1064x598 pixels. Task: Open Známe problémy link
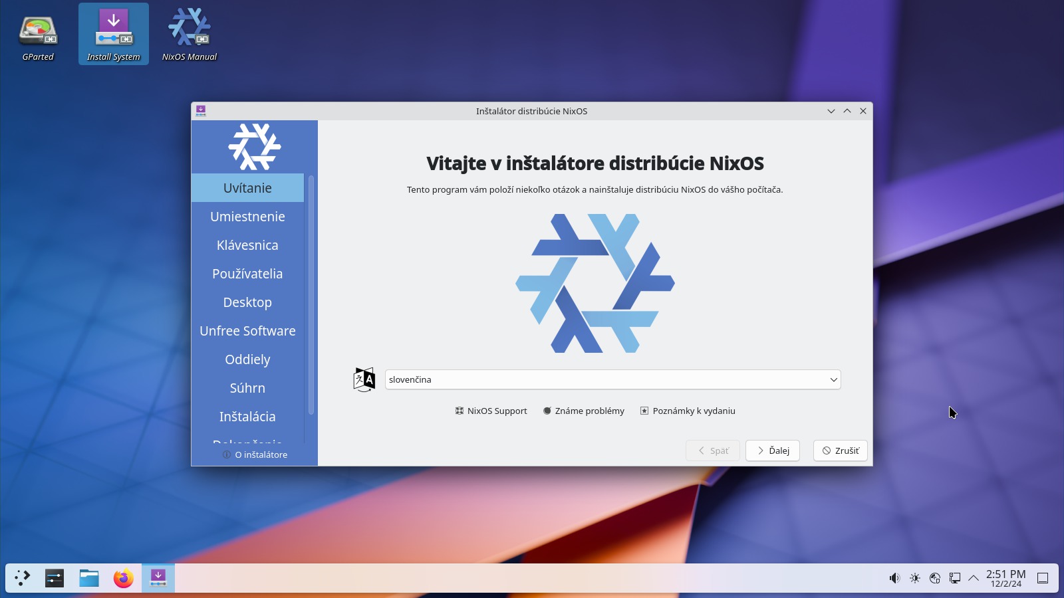coord(583,411)
